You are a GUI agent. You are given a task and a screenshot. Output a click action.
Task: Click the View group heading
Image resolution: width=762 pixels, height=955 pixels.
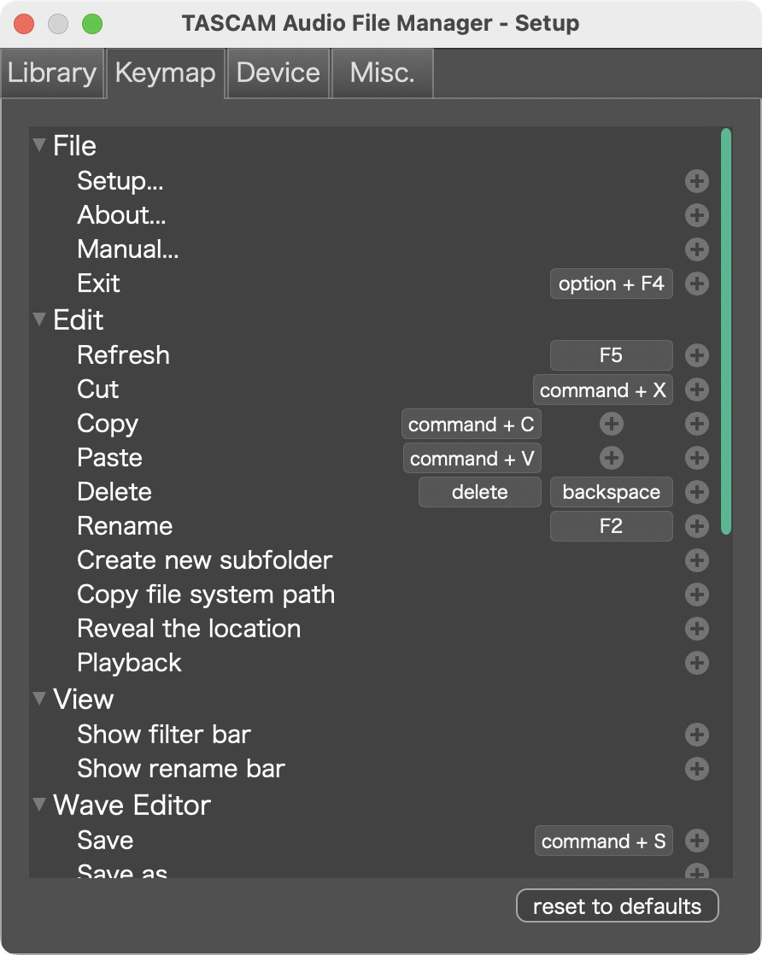click(84, 699)
